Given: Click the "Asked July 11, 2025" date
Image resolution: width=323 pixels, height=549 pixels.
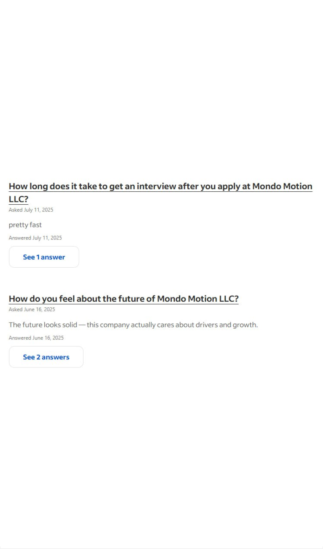Looking at the screenshot, I should point(31,210).
